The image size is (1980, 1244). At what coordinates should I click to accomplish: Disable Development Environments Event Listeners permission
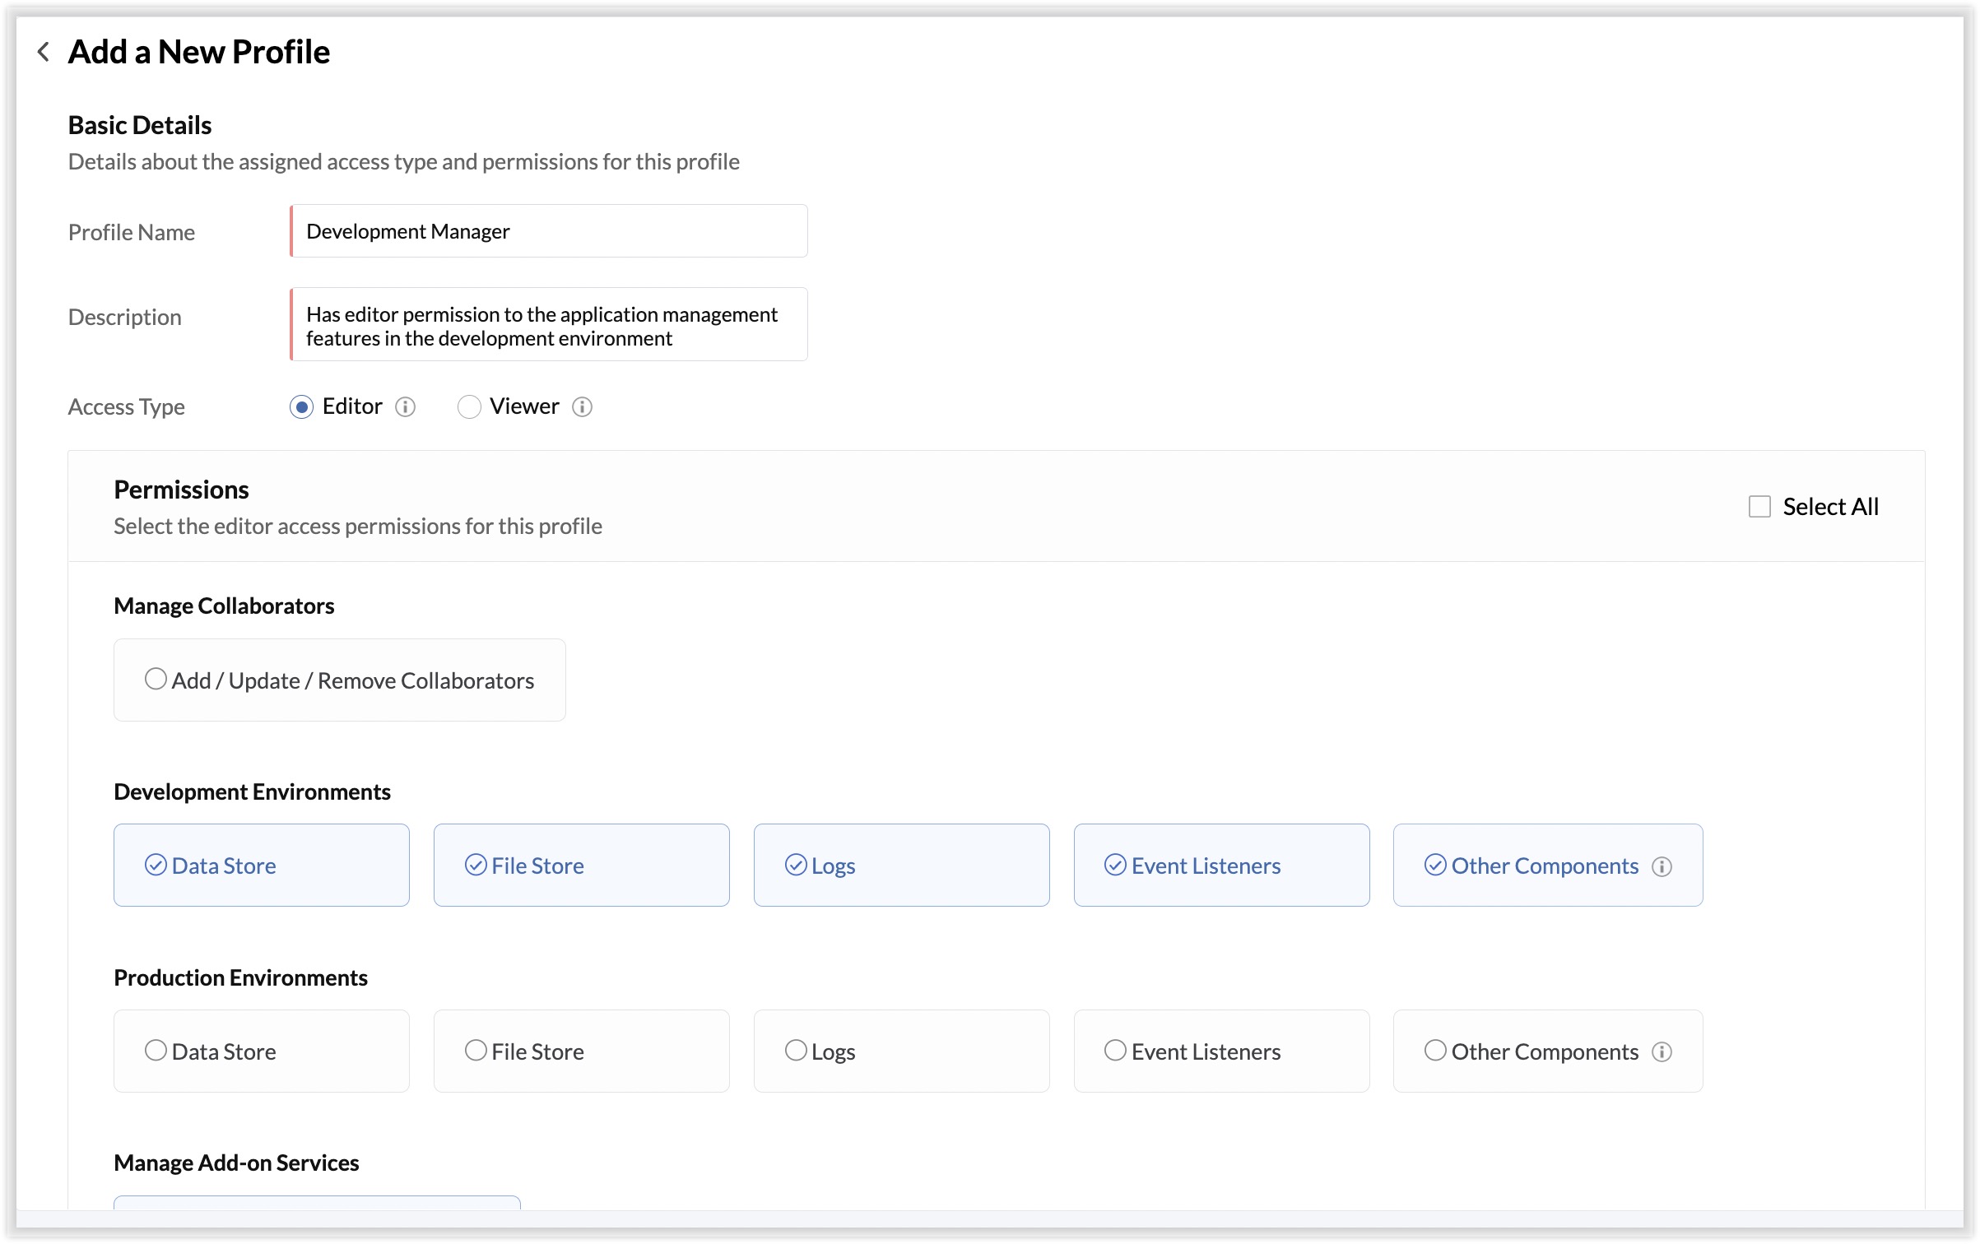coord(1115,865)
